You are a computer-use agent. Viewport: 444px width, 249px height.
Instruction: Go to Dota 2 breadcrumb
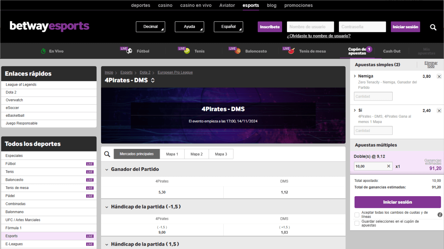pos(145,72)
